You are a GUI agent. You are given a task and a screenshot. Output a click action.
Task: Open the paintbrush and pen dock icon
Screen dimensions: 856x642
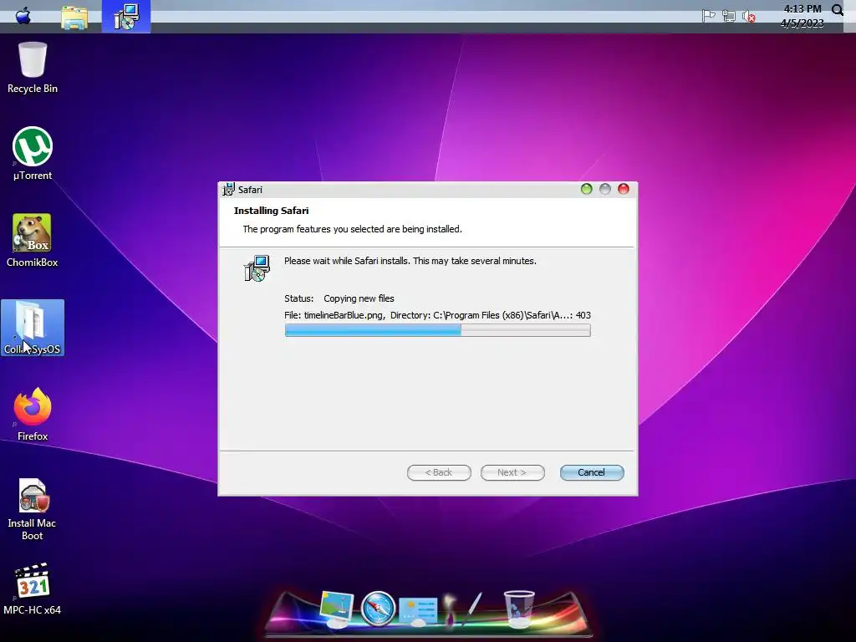462,609
